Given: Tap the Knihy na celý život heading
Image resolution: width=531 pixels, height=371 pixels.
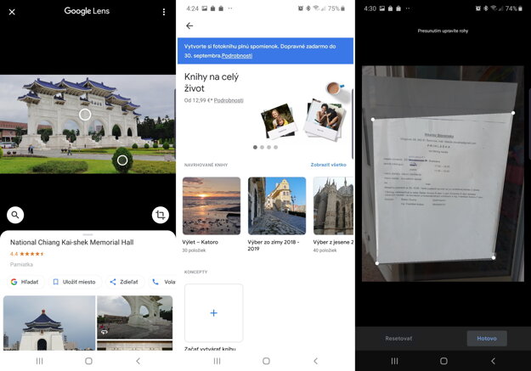Looking at the screenshot, I should (x=212, y=82).
